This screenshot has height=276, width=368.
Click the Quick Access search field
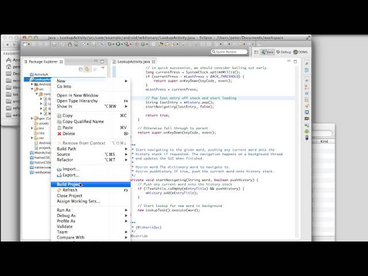point(229,52)
